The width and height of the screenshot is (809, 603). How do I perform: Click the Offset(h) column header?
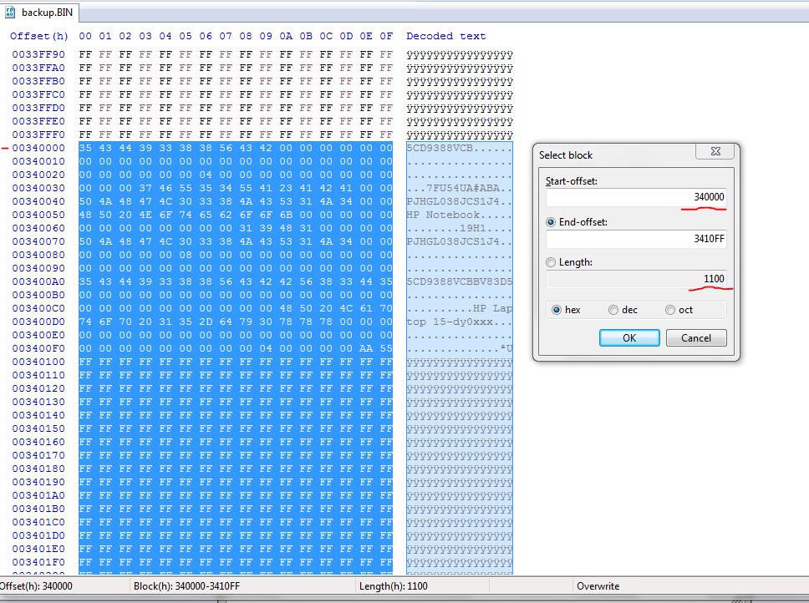(39, 36)
